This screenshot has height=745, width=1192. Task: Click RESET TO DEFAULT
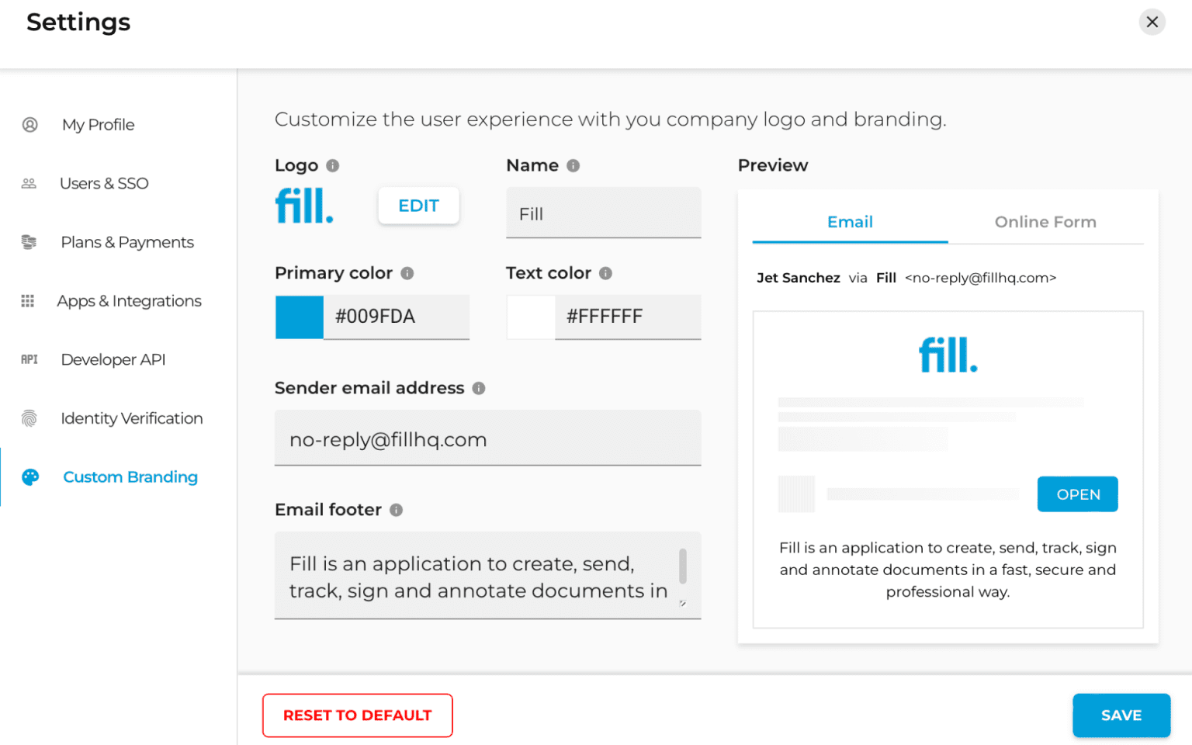(357, 715)
